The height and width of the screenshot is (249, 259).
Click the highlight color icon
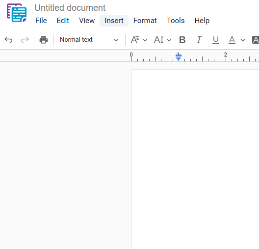(x=256, y=40)
